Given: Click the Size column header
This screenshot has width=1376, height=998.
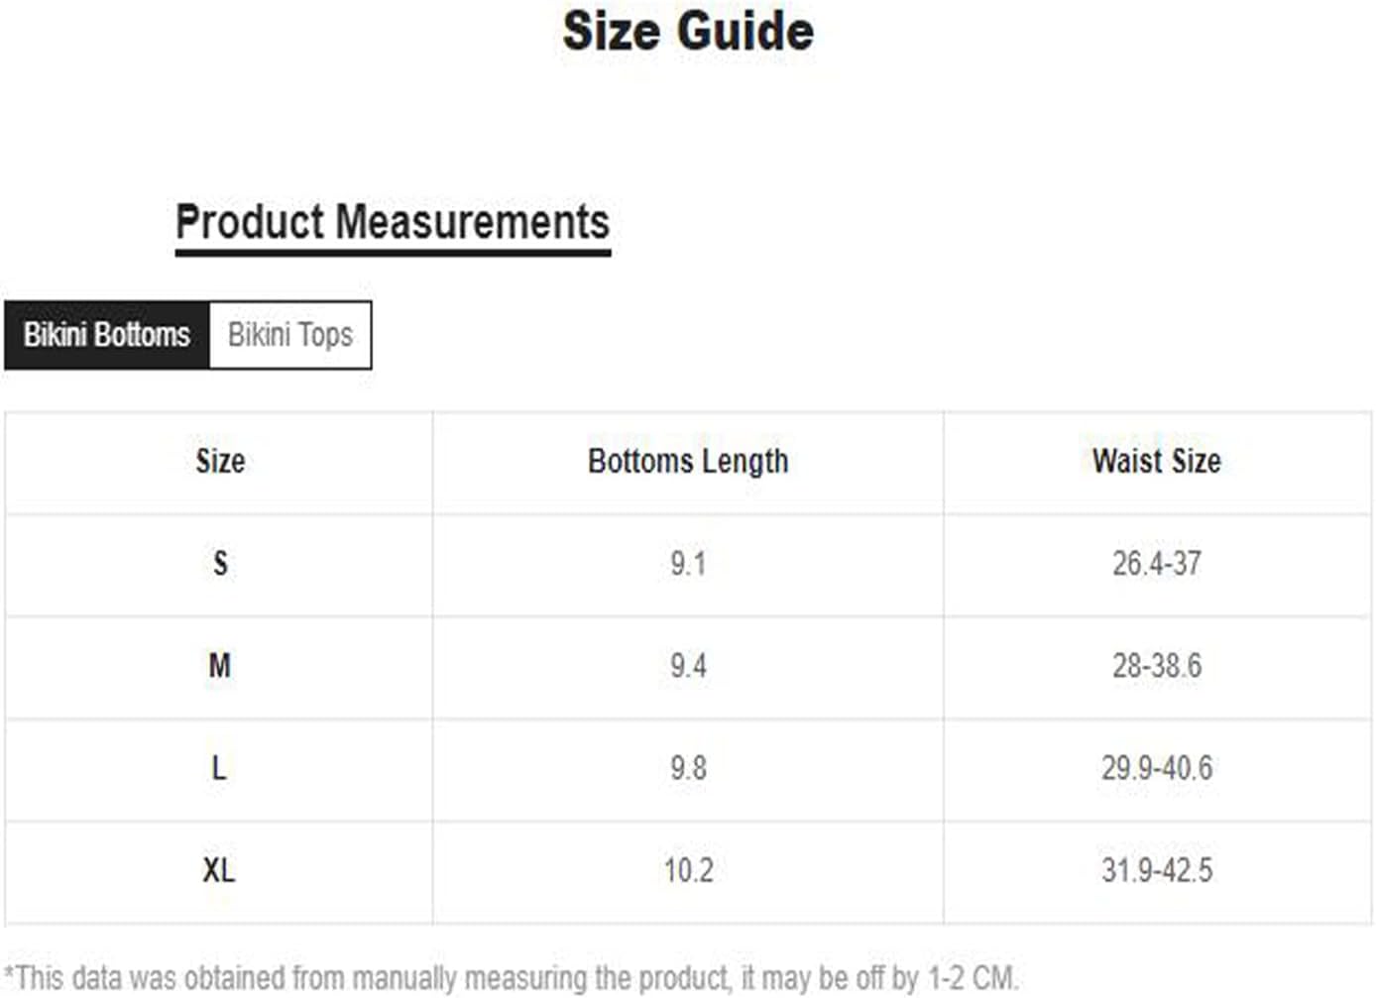Looking at the screenshot, I should click(220, 461).
